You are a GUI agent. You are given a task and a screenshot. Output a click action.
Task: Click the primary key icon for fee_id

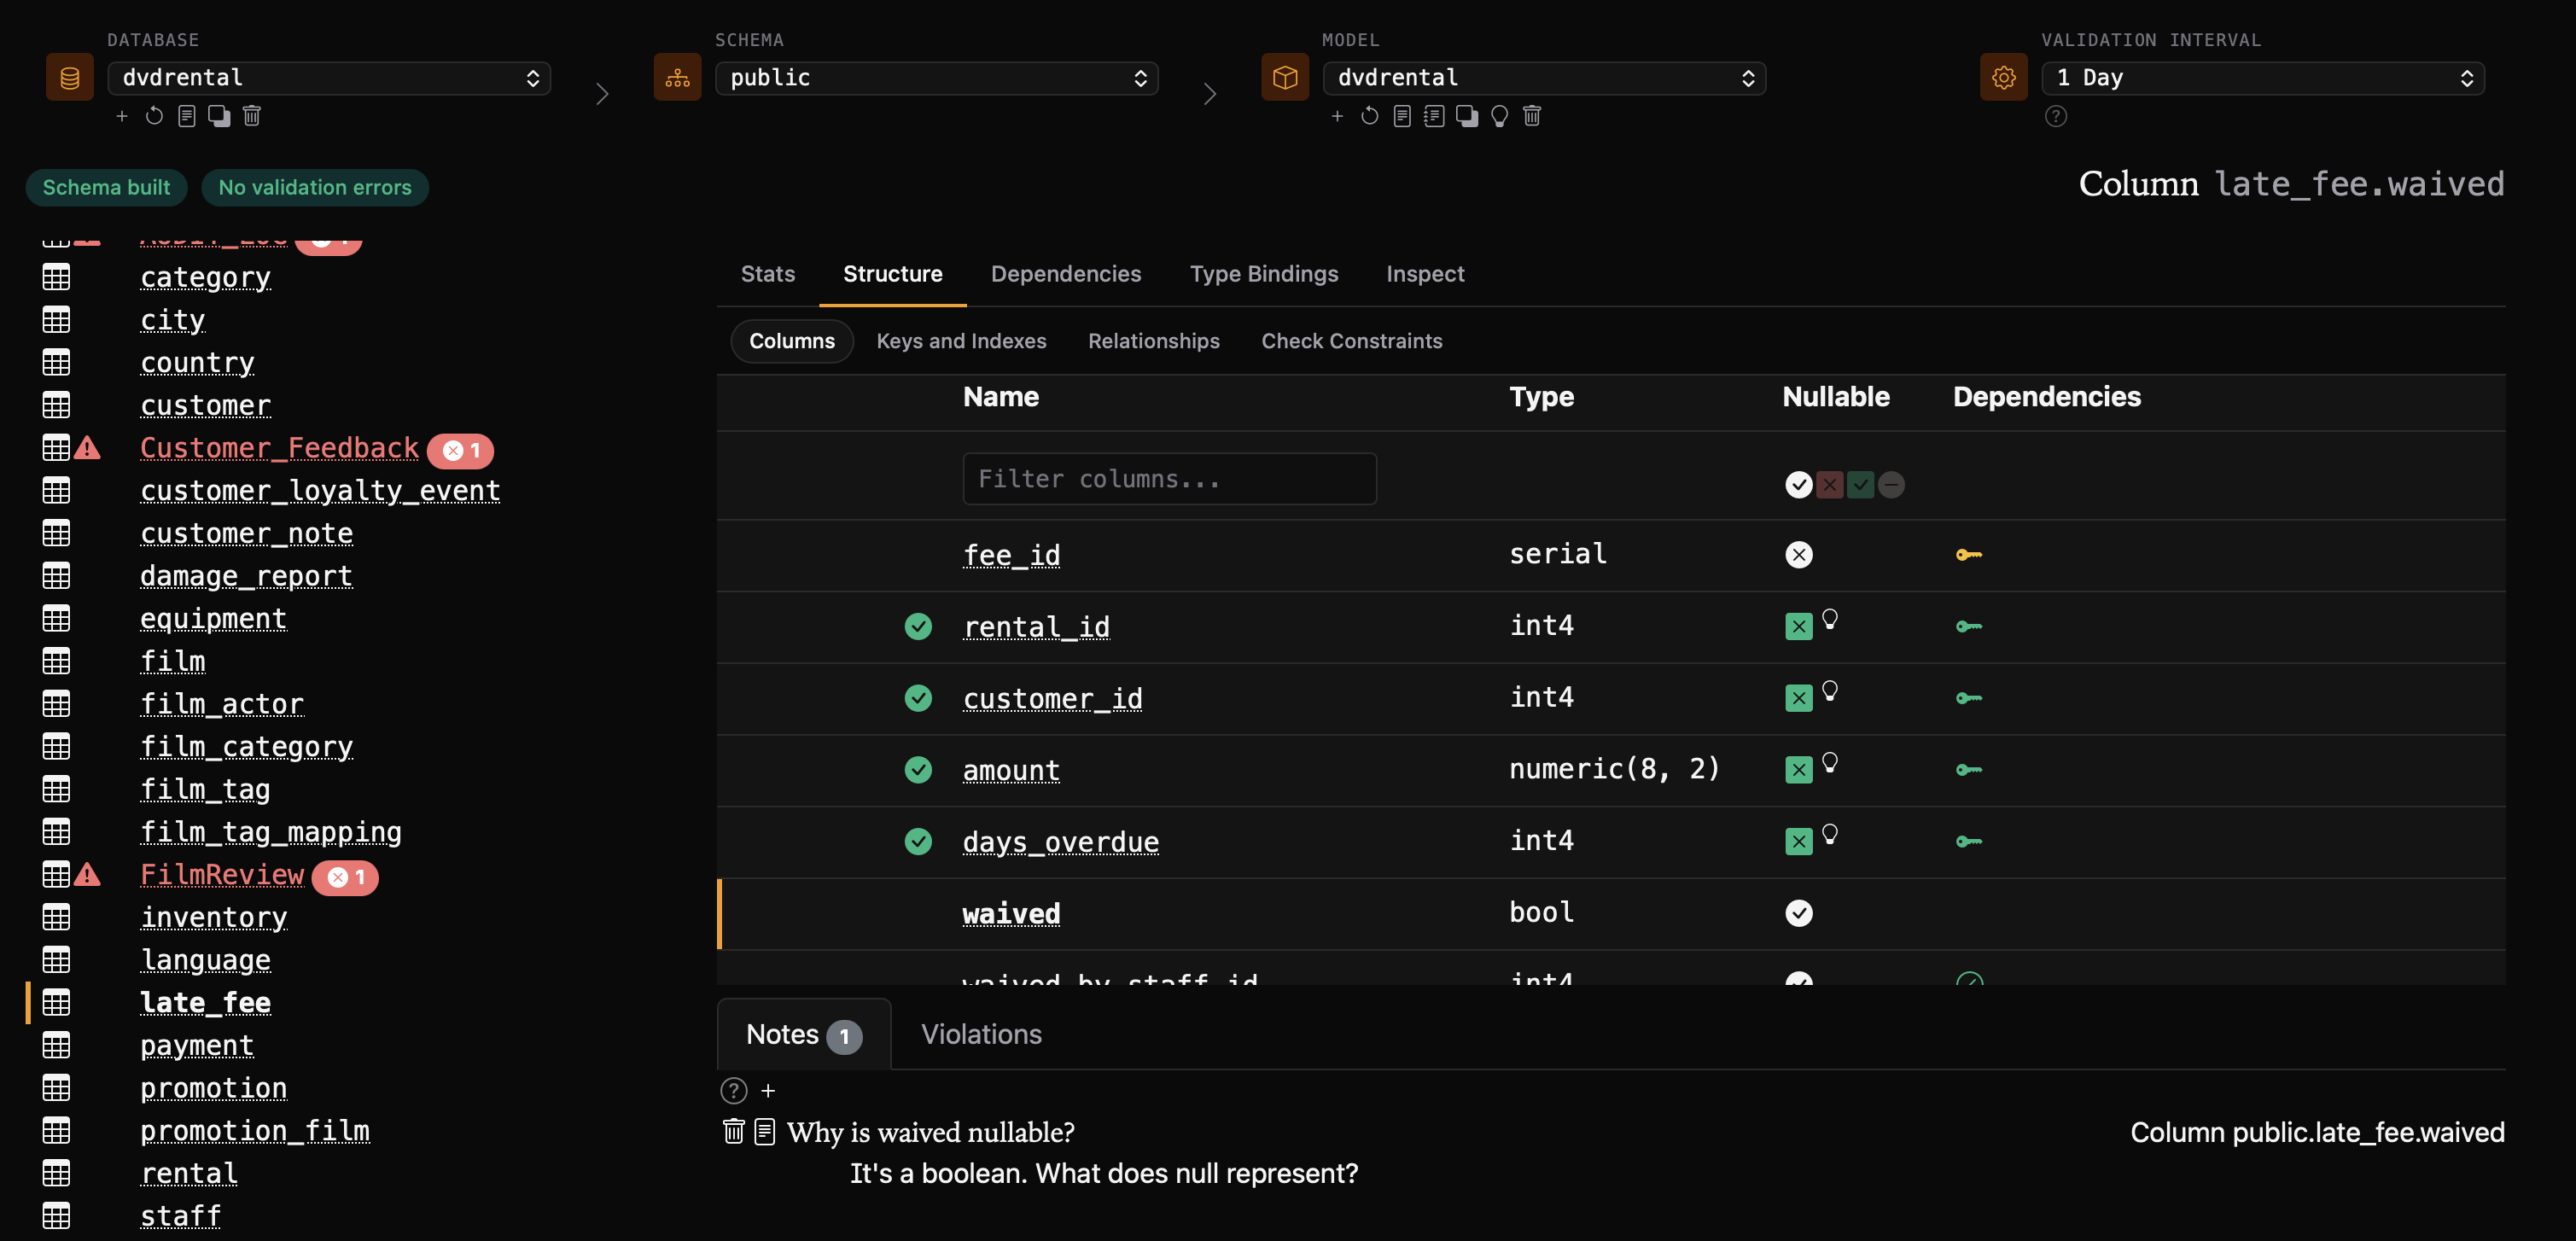(x=1969, y=555)
